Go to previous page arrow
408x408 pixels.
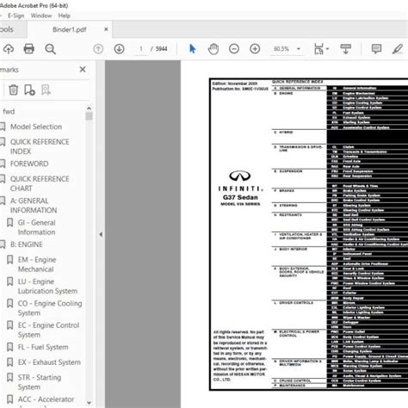click(x=98, y=49)
